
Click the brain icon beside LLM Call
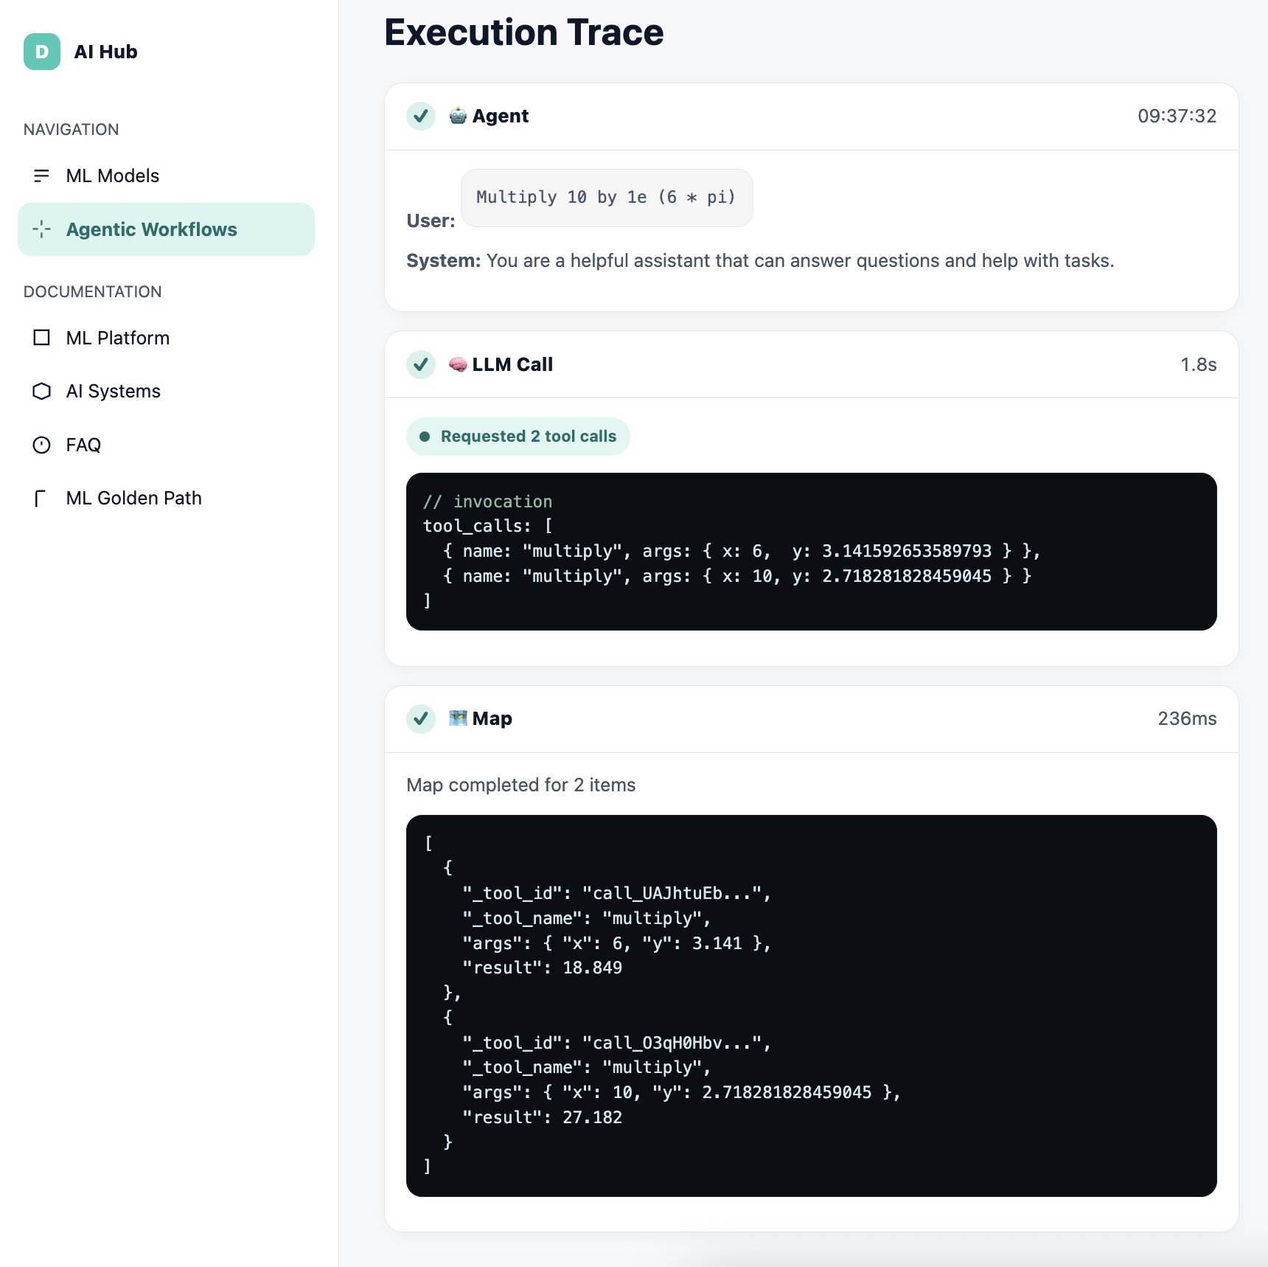458,364
